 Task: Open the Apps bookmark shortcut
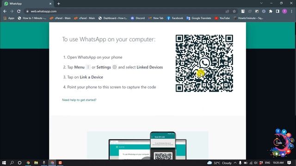click(9, 18)
